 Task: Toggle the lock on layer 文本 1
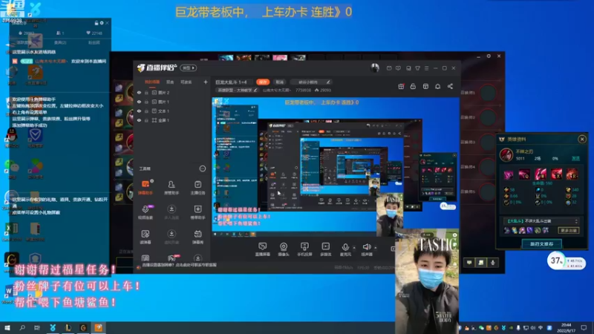coord(146,111)
